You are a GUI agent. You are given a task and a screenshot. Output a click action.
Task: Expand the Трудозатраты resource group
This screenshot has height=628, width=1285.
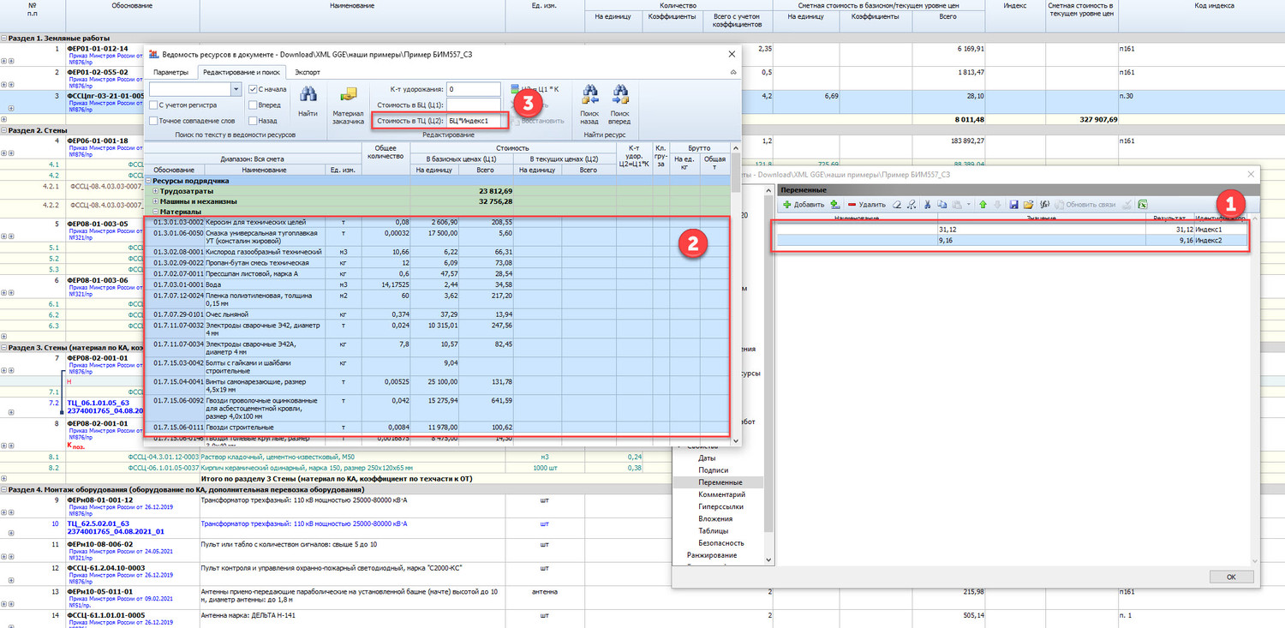click(154, 191)
